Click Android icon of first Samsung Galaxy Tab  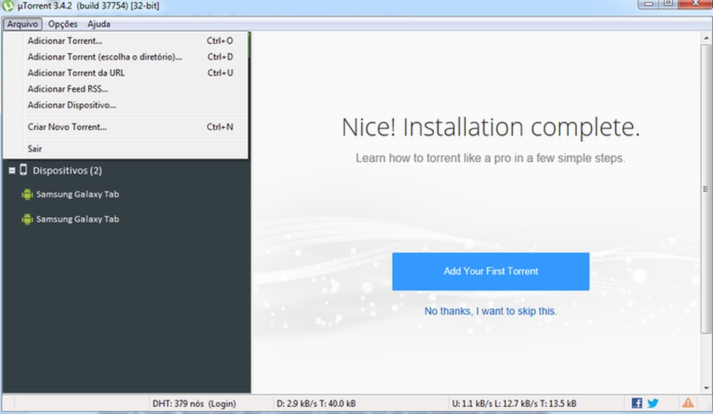click(28, 195)
